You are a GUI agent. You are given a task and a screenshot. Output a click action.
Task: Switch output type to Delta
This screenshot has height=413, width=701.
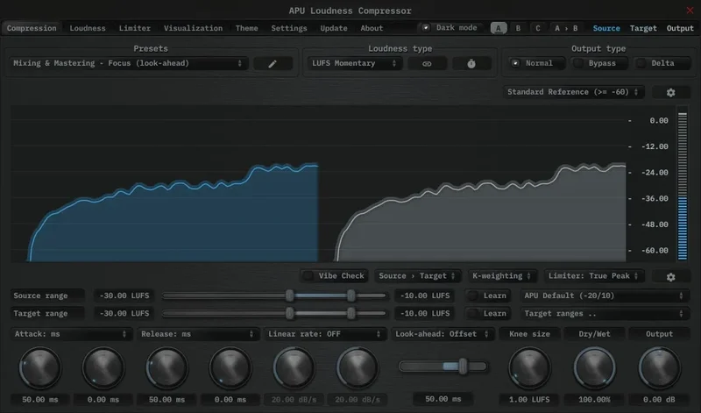(661, 63)
